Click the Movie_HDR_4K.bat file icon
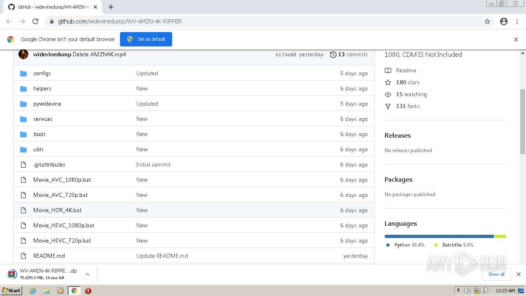The width and height of the screenshot is (526, 296). point(23,210)
